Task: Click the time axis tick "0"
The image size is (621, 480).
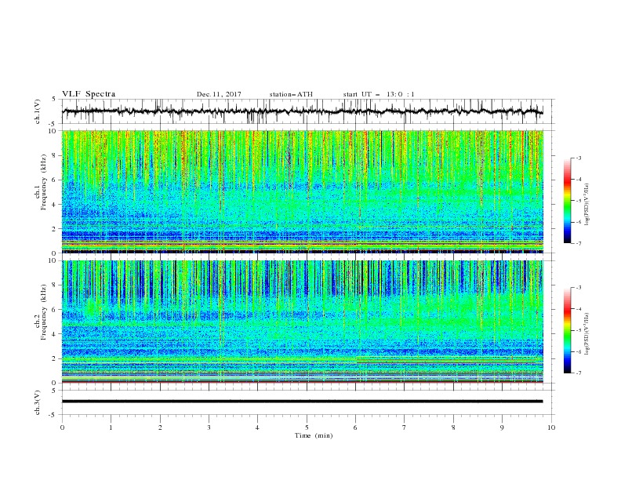Action: coord(62,427)
